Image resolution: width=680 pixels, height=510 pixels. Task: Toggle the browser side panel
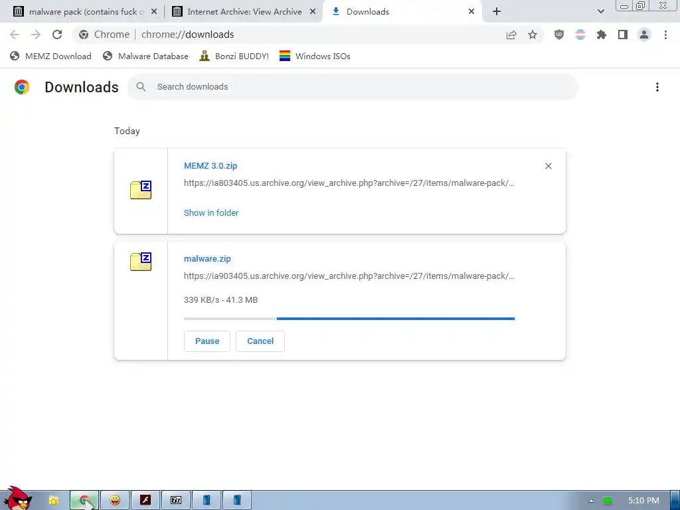[x=623, y=35]
